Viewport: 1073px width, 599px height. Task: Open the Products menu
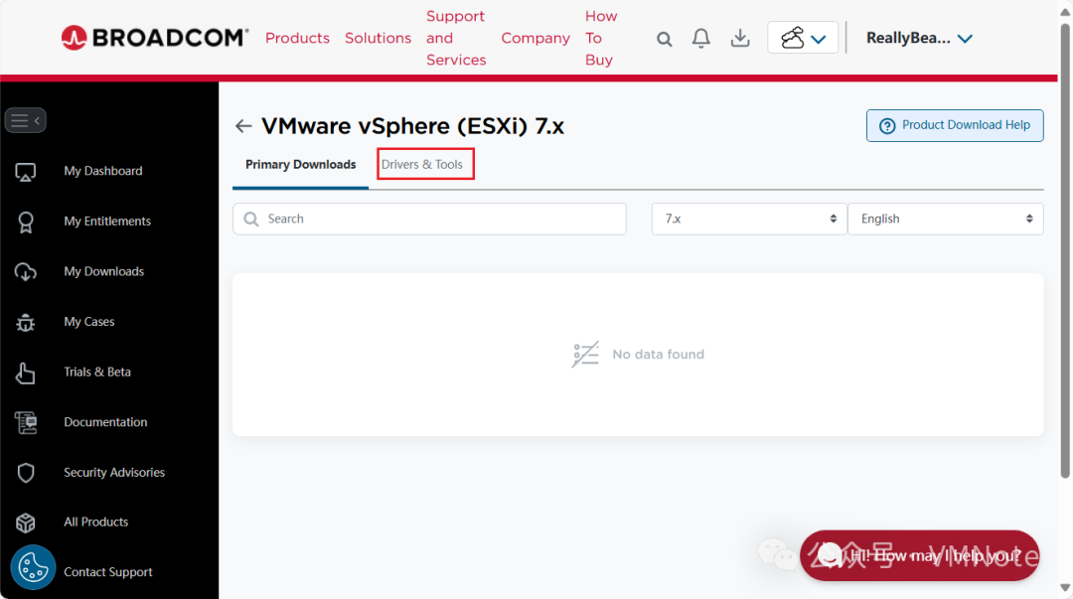pos(298,39)
